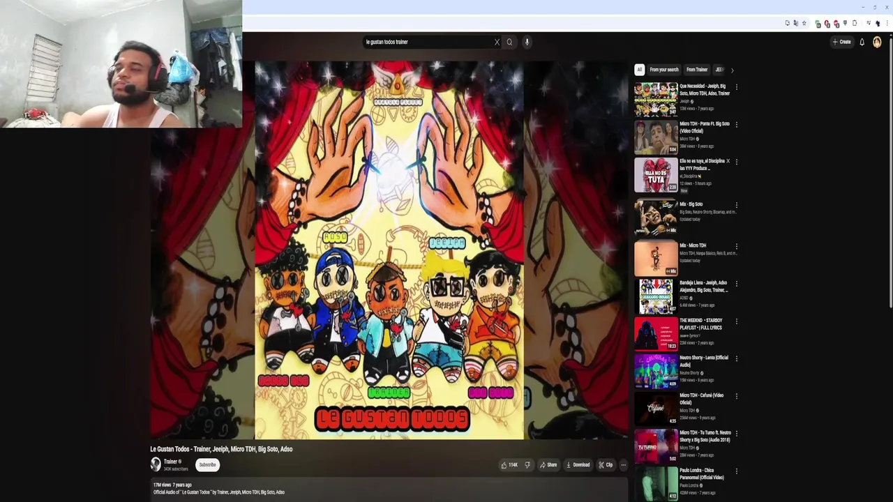Image resolution: width=893 pixels, height=502 pixels.
Task: Open the 'el_Disciplina' channel name
Action: (x=689, y=176)
